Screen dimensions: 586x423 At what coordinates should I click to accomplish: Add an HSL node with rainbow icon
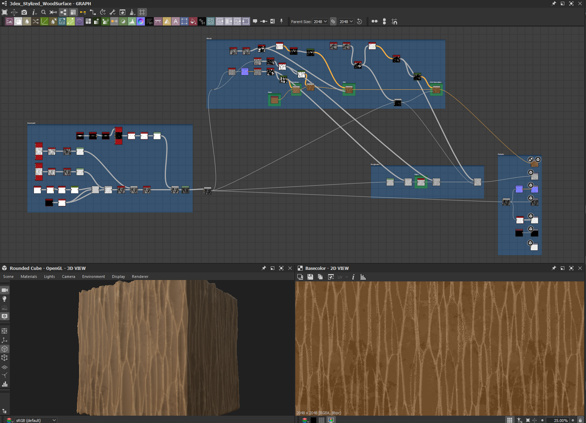(x=141, y=22)
